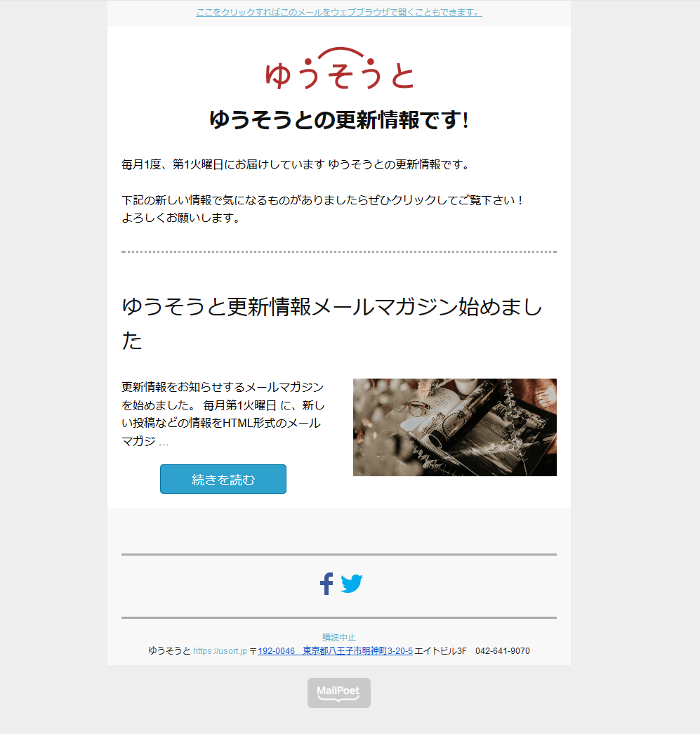Image resolution: width=700 pixels, height=734 pixels.
Task: Click the 購読中止 unsubscribe link
Action: point(339,637)
